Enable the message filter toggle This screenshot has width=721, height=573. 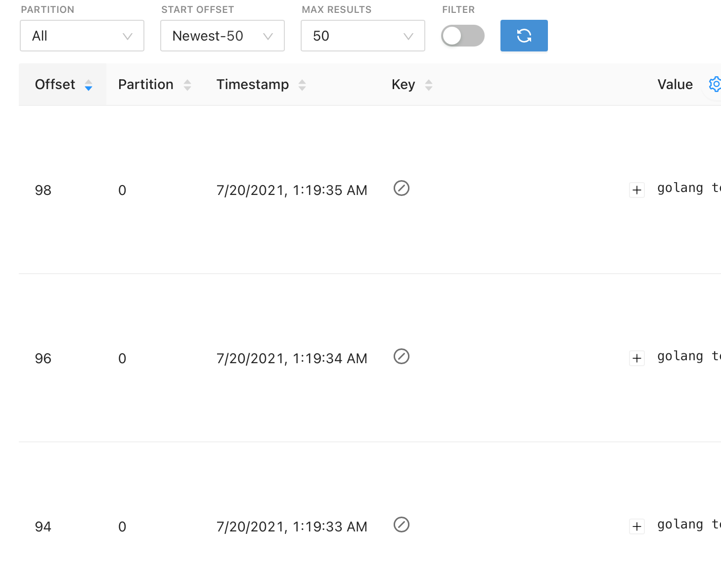462,36
